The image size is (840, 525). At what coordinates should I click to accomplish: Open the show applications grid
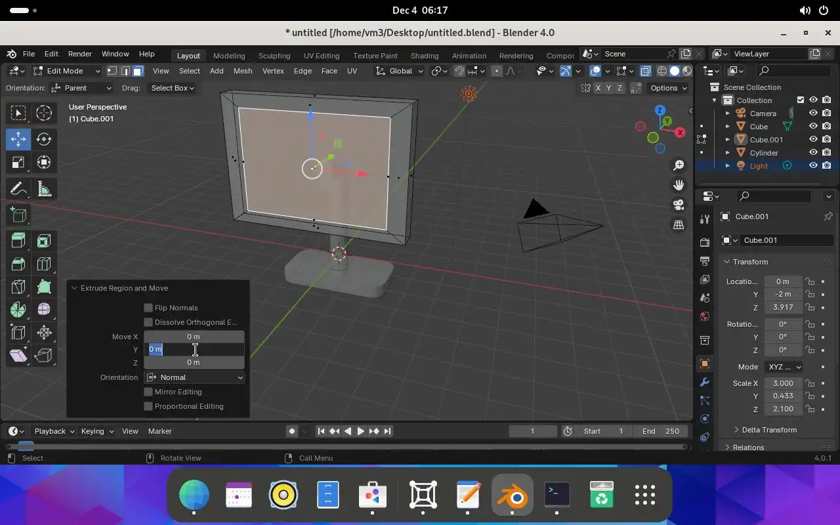click(x=645, y=495)
